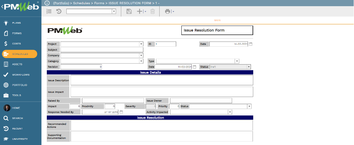The width and height of the screenshot is (354, 145).
Task: Open the Search magnifier icon
Action: [6, 118]
